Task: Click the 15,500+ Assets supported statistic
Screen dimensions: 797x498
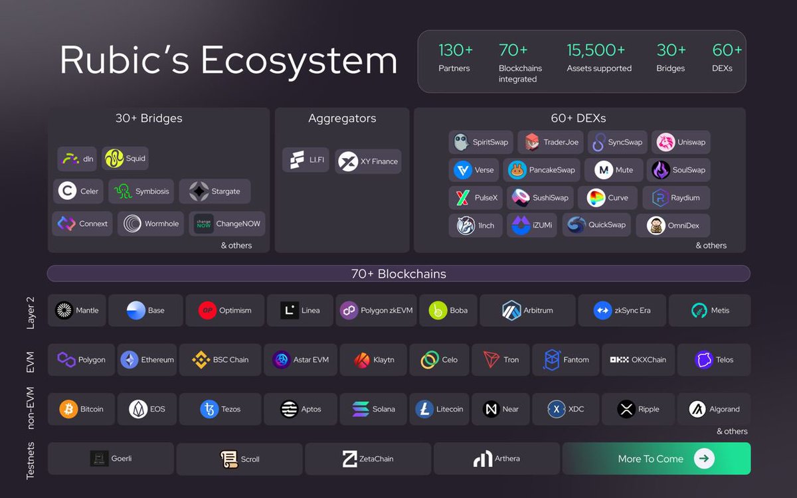Action: [x=599, y=58]
